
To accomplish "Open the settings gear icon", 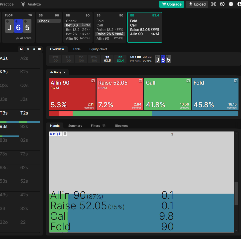I will (231, 4).
